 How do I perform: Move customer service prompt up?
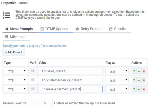click(x=134, y=80)
